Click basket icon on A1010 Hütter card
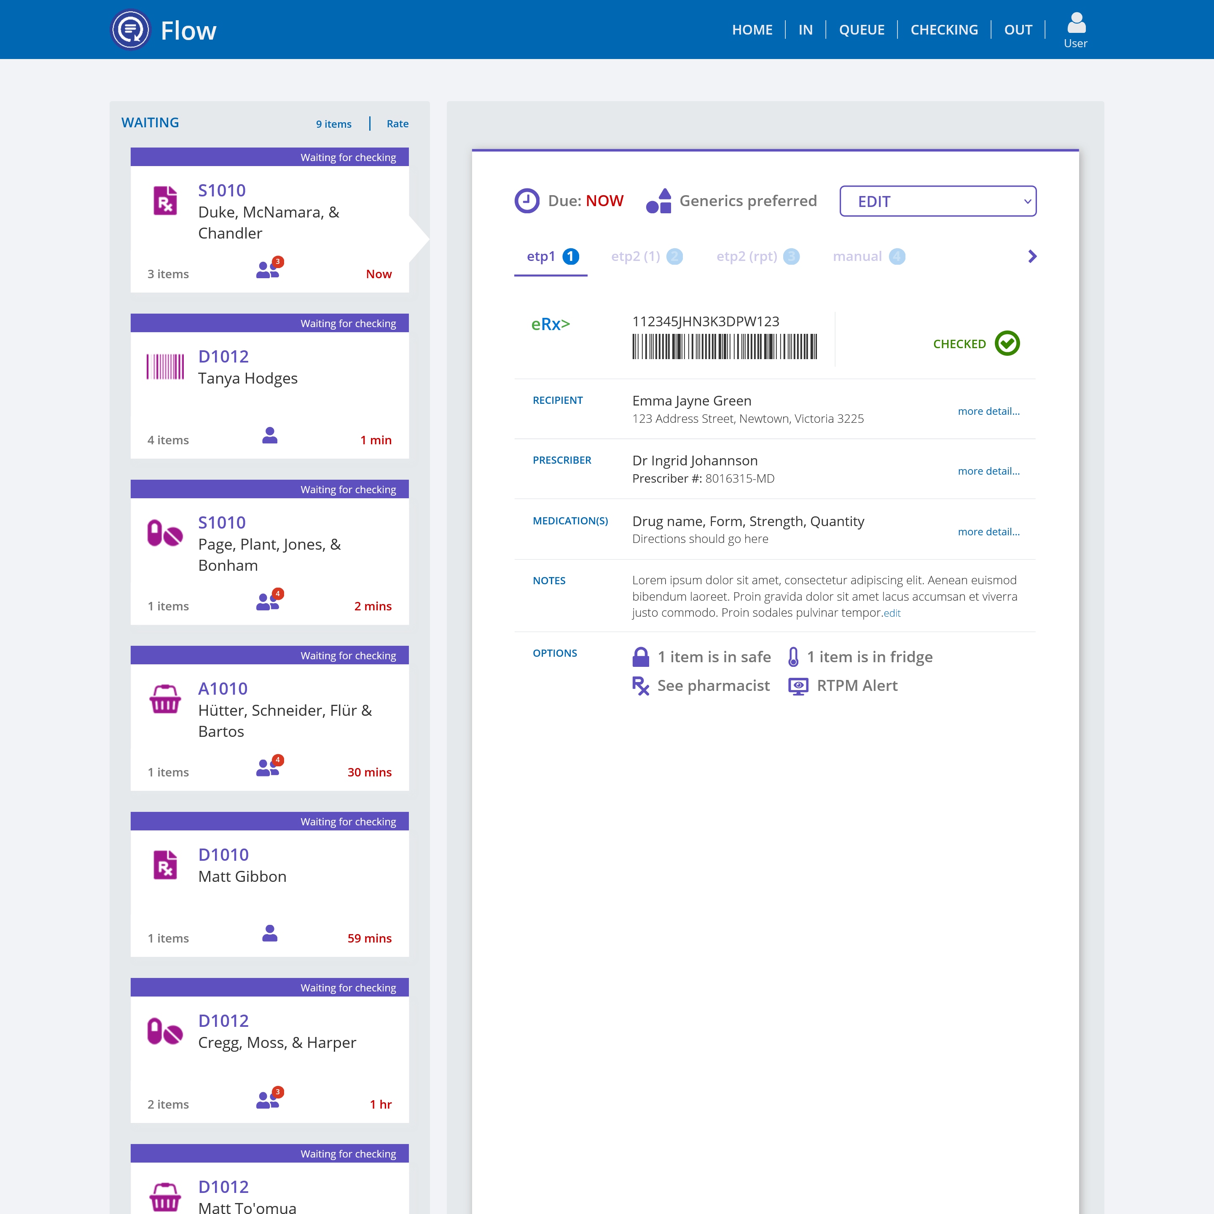The image size is (1214, 1214). click(165, 699)
